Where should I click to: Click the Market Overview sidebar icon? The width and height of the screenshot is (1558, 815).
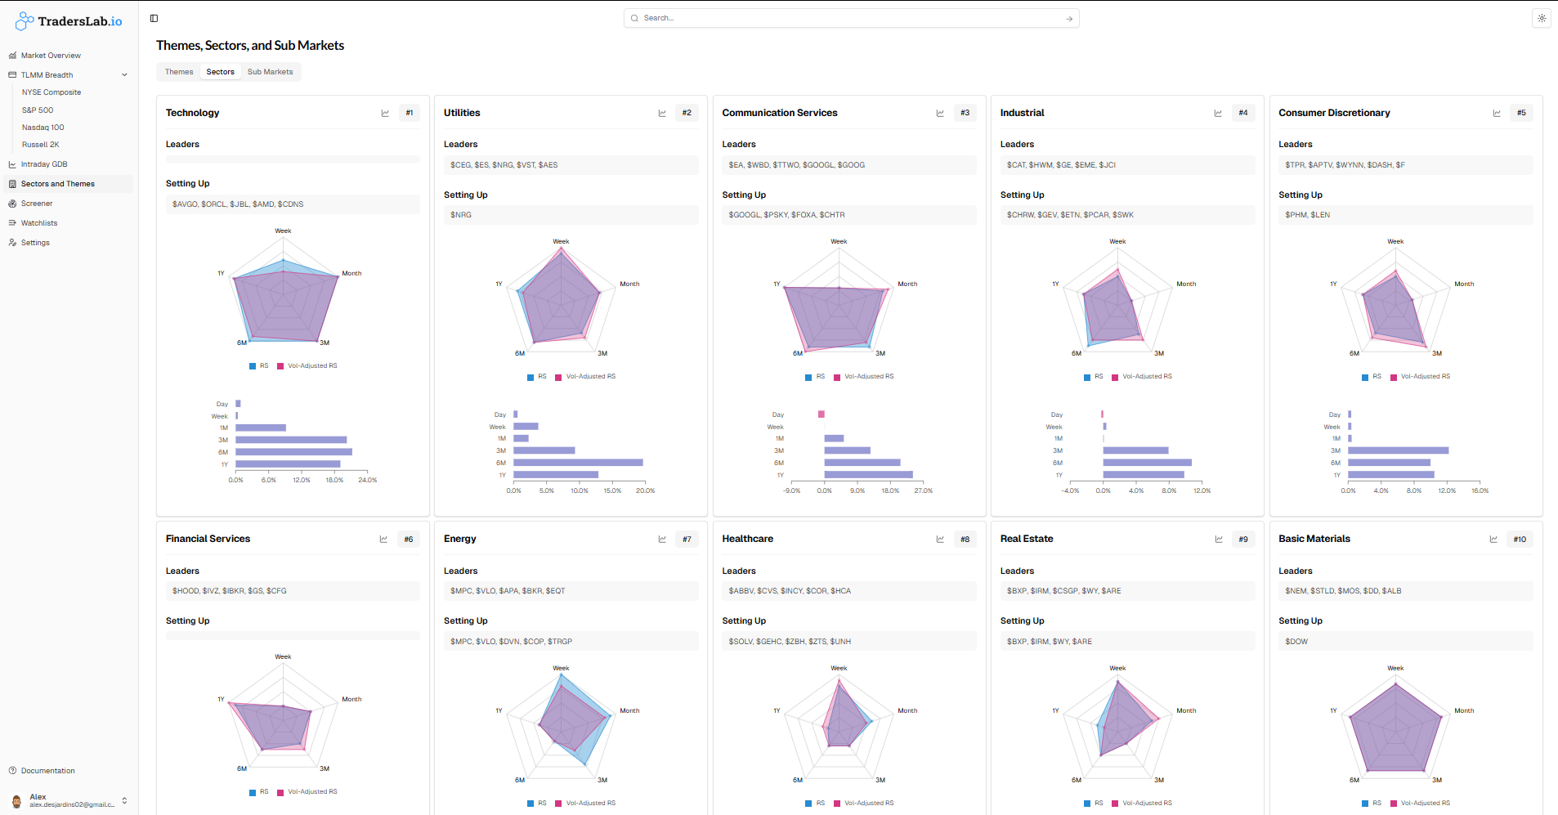coord(12,56)
